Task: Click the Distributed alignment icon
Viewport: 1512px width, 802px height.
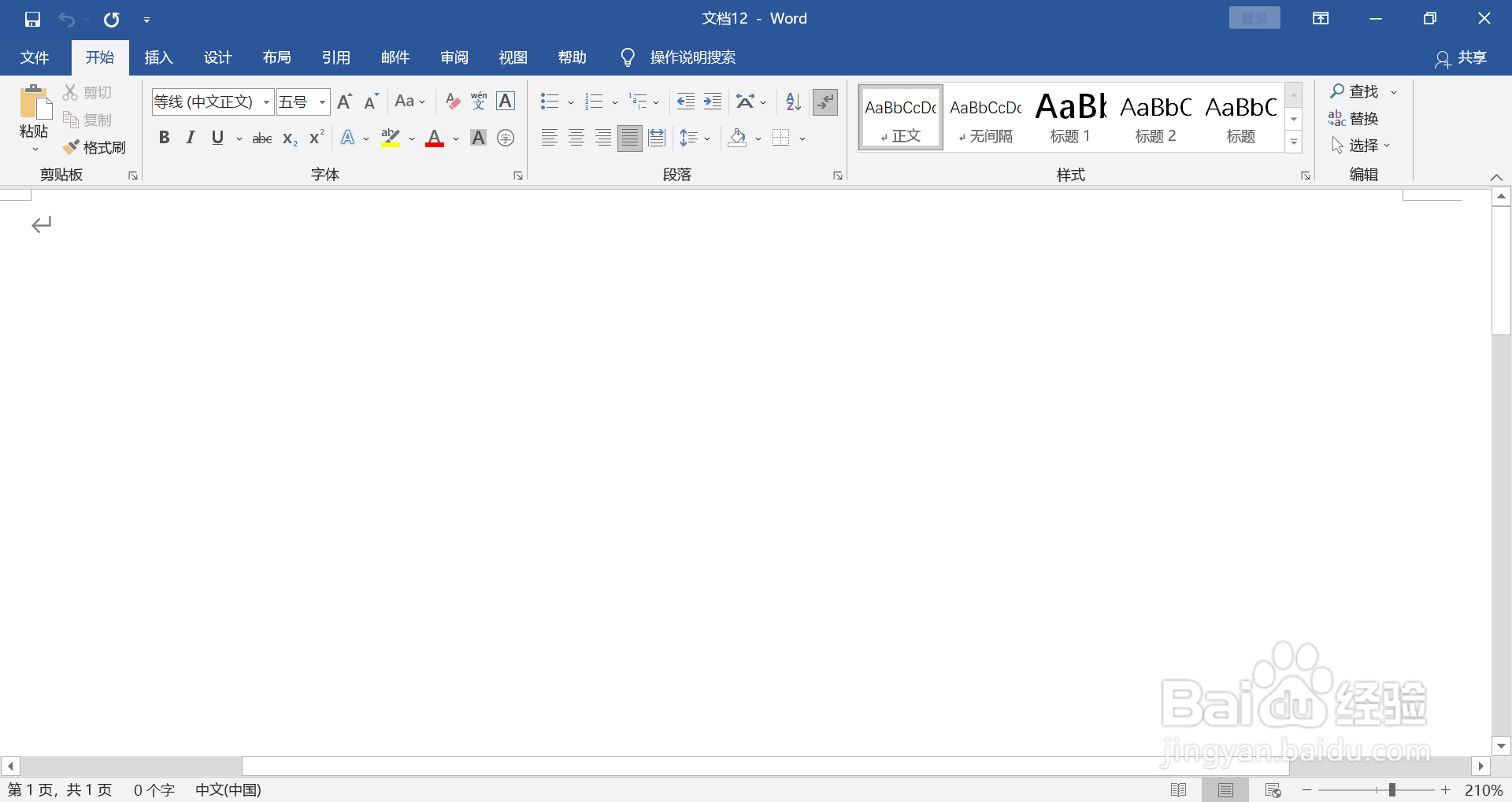Action: (657, 139)
